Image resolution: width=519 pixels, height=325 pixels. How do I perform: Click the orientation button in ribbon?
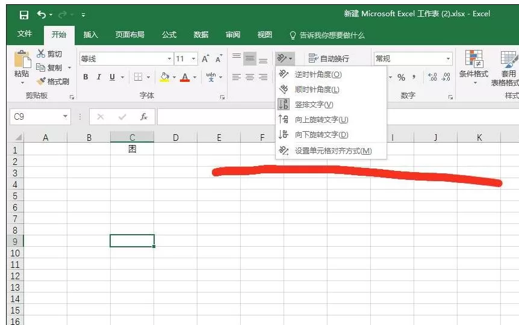(x=284, y=58)
